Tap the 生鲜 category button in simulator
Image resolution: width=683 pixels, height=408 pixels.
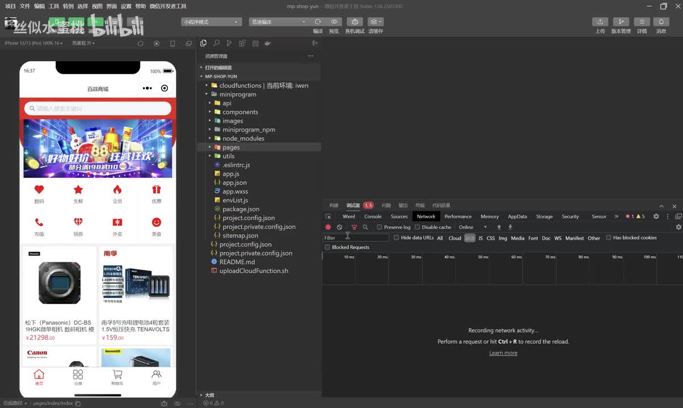78,194
